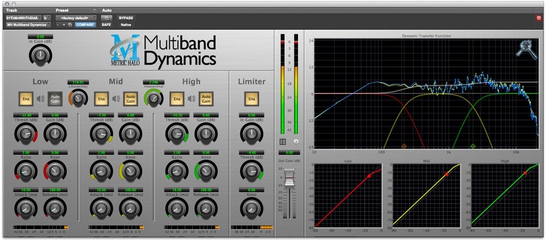Image resolution: width=546 pixels, height=241 pixels.
Task: Toggle the Low band Ena button
Action: click(26, 99)
